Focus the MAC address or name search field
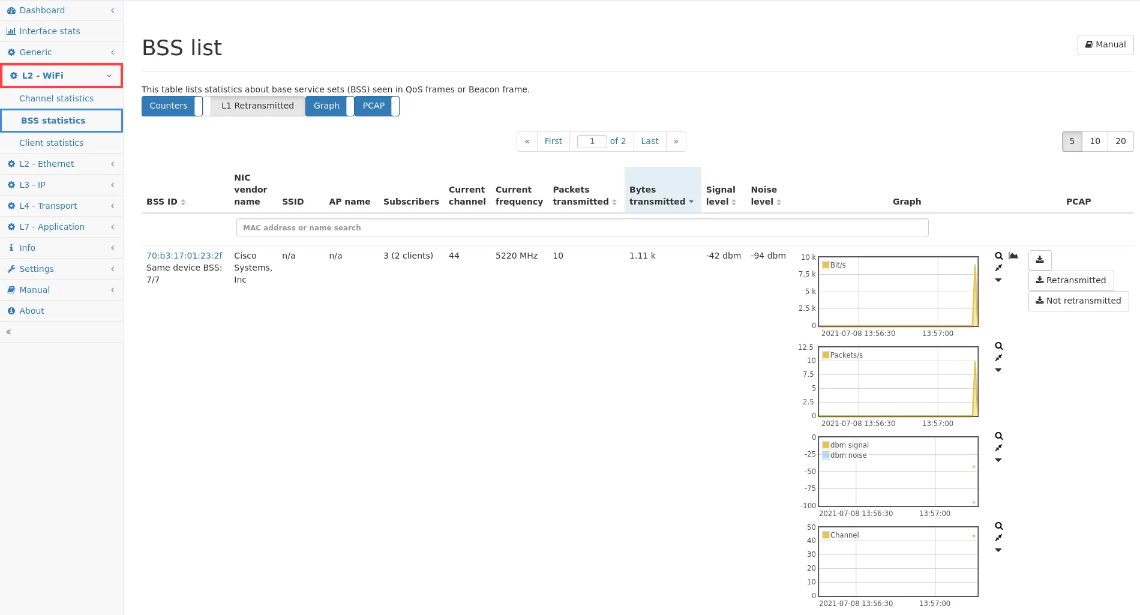 tap(582, 228)
